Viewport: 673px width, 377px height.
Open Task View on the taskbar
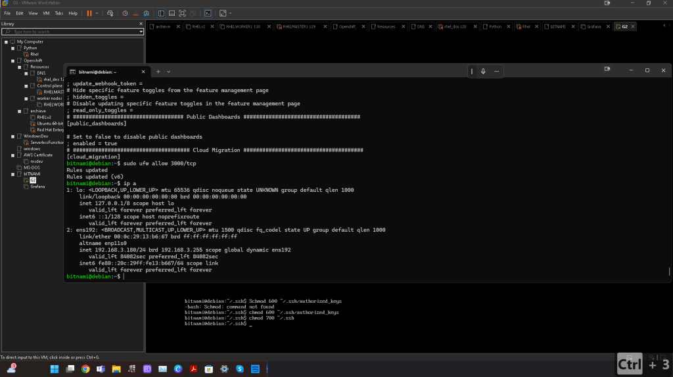click(70, 369)
